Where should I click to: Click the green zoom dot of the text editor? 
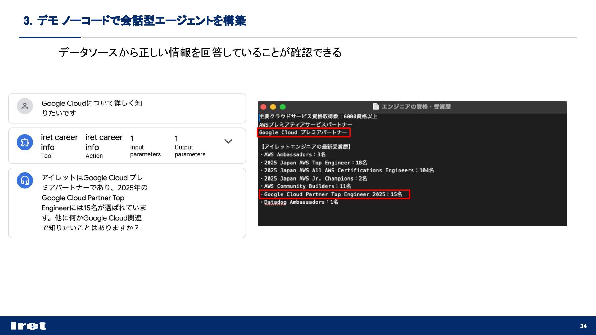283,107
